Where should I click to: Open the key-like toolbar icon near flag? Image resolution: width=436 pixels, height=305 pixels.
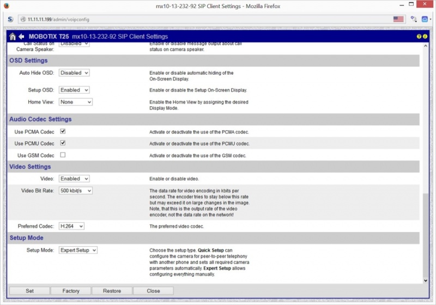coord(414,19)
